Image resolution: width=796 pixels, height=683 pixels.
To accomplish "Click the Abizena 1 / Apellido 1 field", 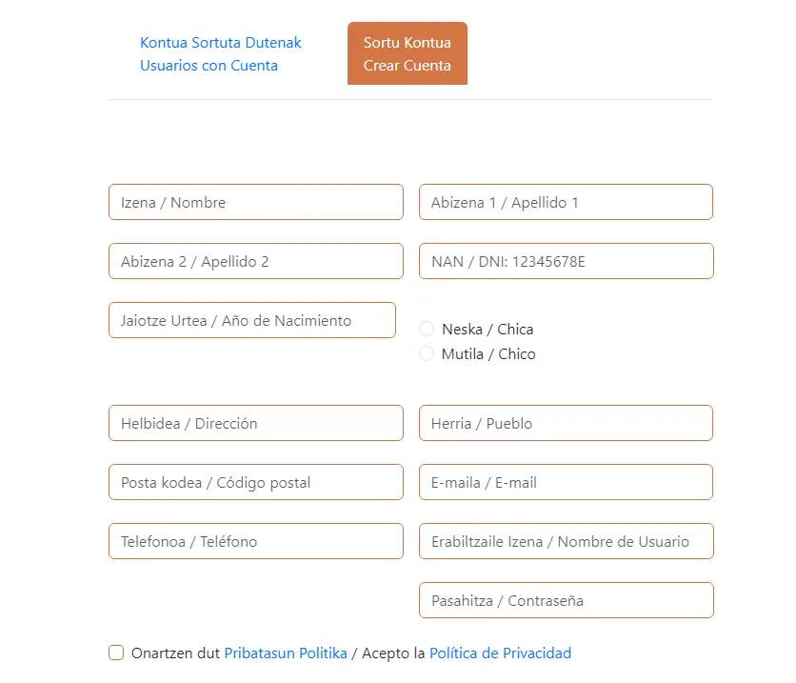I will [566, 202].
